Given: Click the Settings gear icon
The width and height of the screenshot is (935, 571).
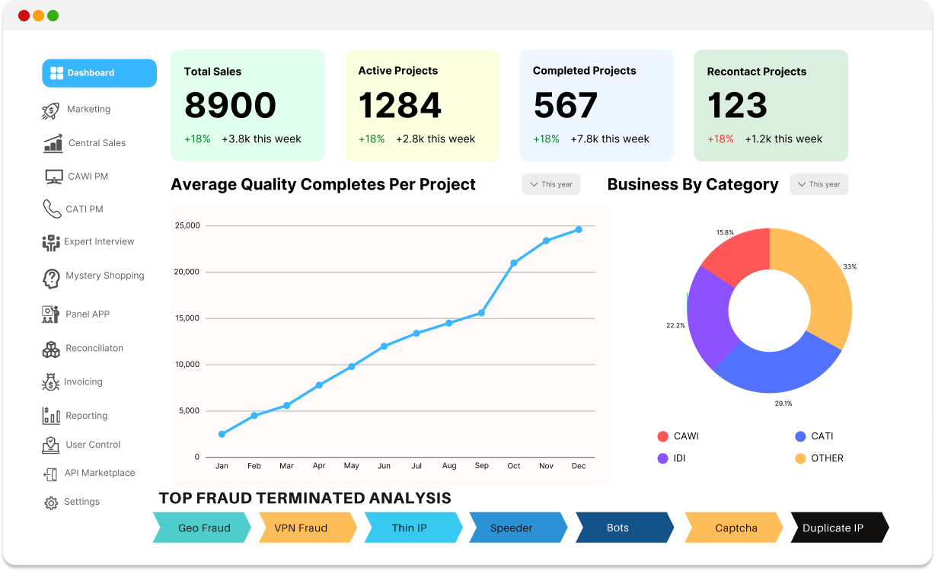Looking at the screenshot, I should (51, 503).
